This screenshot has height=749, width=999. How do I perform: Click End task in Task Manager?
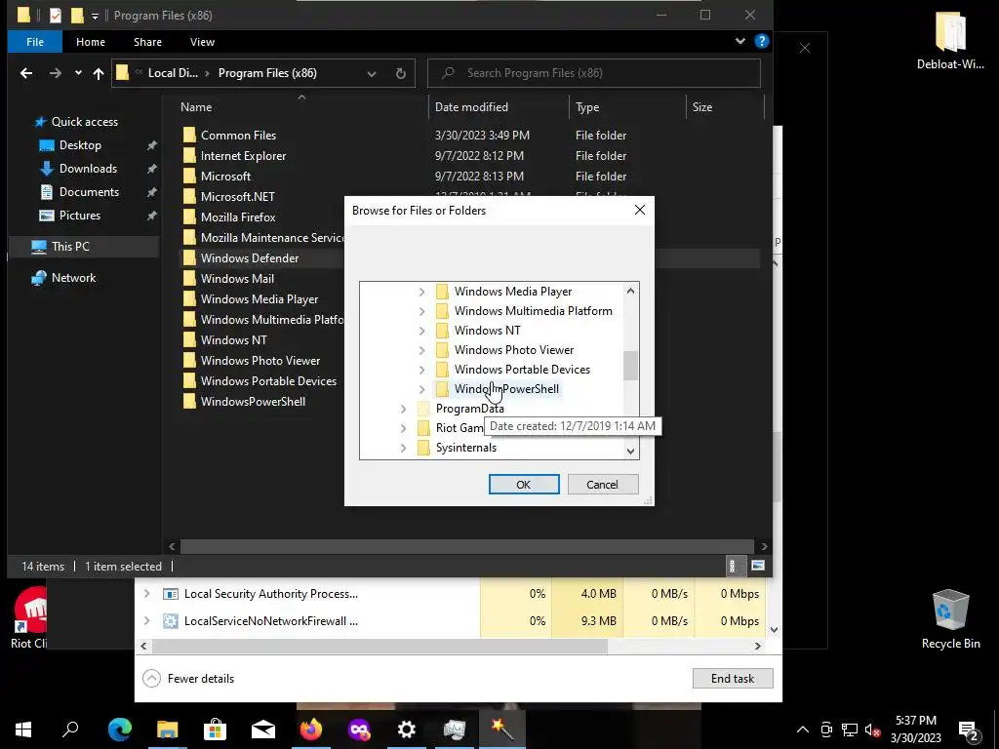pos(733,679)
